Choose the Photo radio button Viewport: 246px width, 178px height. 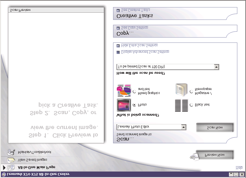click(134, 105)
